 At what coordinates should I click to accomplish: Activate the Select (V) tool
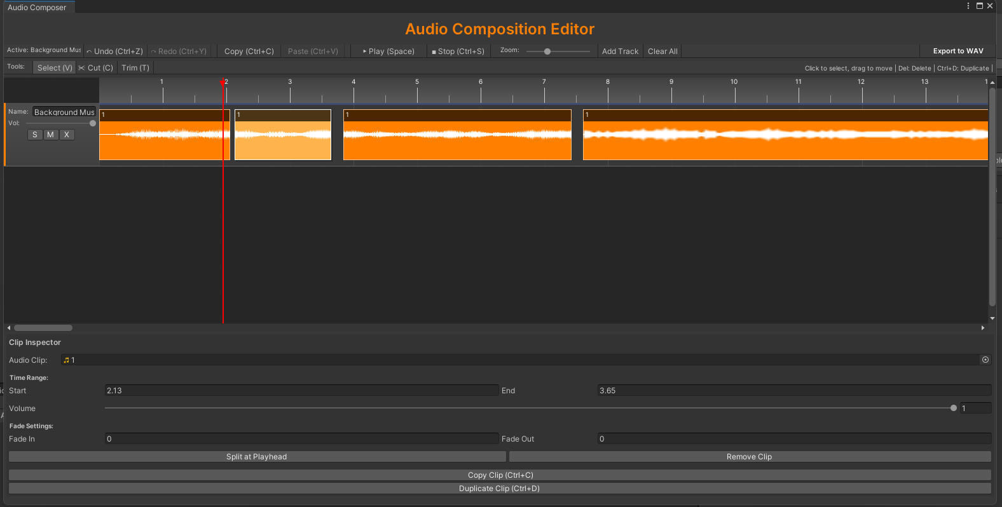pos(55,68)
